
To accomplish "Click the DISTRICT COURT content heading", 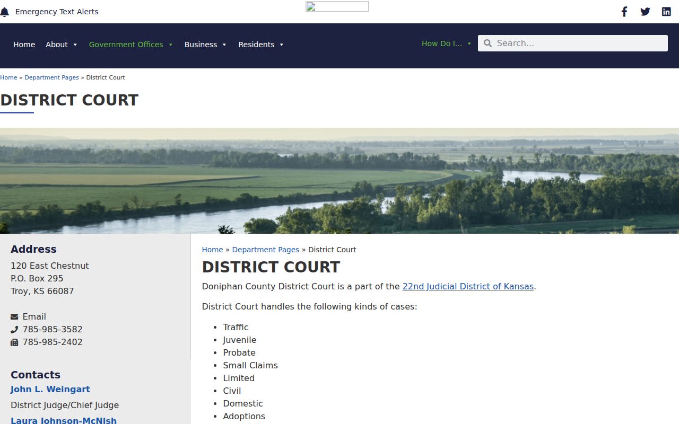I will pos(271,267).
